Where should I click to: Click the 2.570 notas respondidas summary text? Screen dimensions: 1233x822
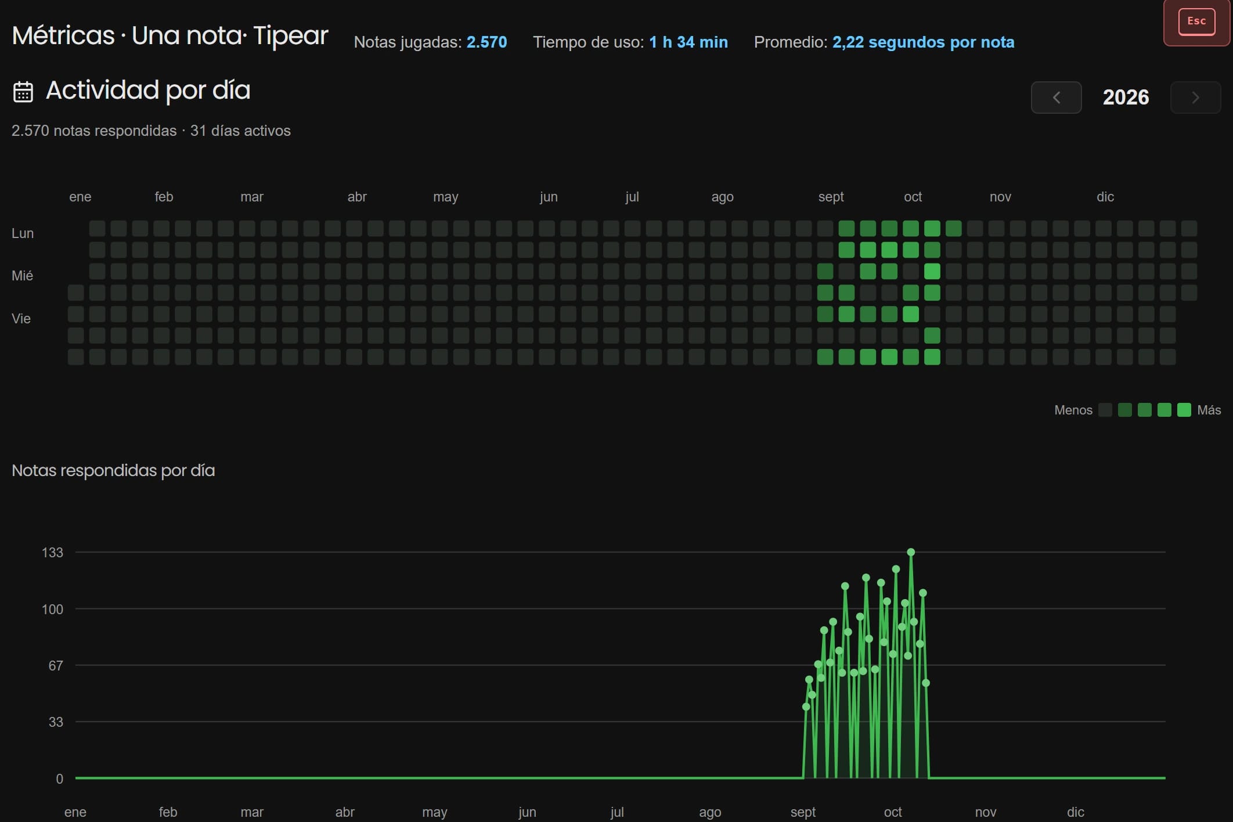(x=151, y=131)
